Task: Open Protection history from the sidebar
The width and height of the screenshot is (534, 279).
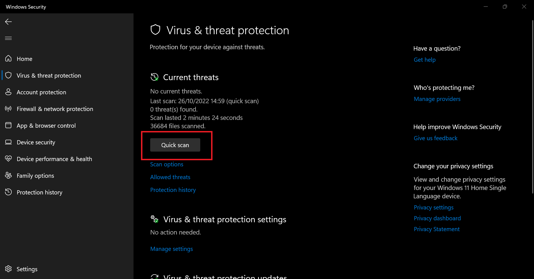Action: click(39, 192)
